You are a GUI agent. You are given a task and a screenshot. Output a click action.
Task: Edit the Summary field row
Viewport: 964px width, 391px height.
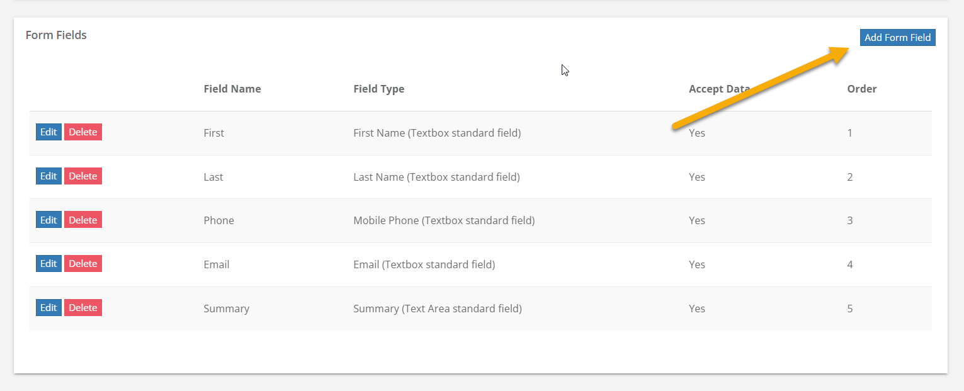[x=48, y=307]
